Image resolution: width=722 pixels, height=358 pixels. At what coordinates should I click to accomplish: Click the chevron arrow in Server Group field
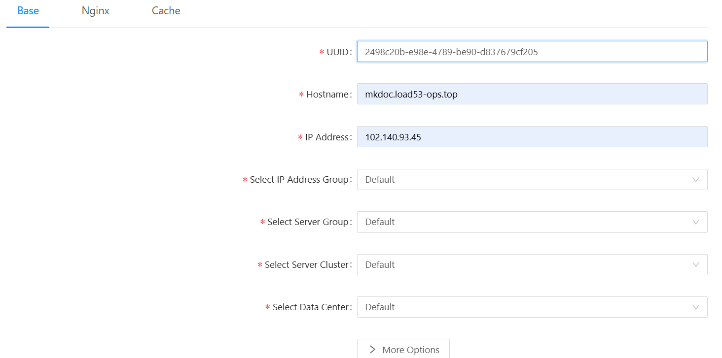695,222
